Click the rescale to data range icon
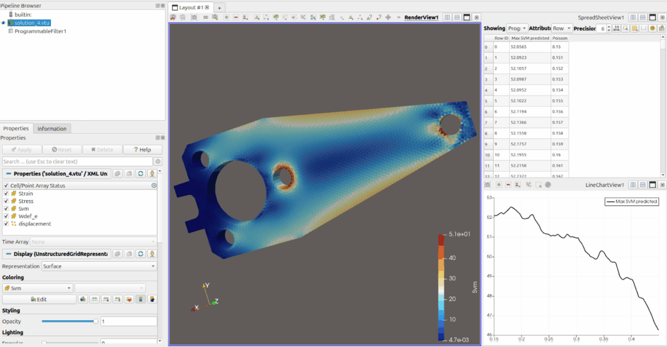 point(95,300)
